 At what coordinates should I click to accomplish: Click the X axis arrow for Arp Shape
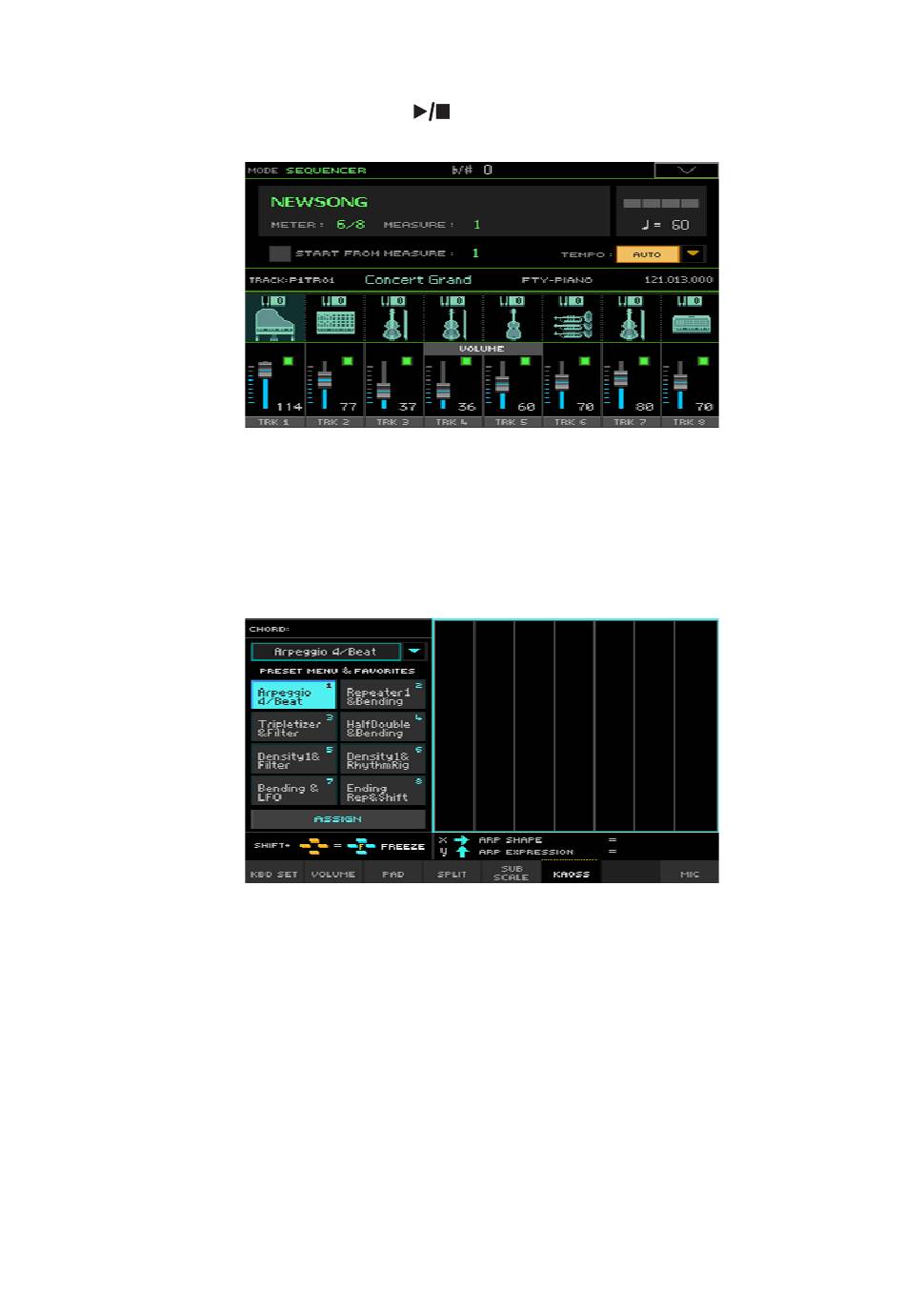click(x=462, y=840)
